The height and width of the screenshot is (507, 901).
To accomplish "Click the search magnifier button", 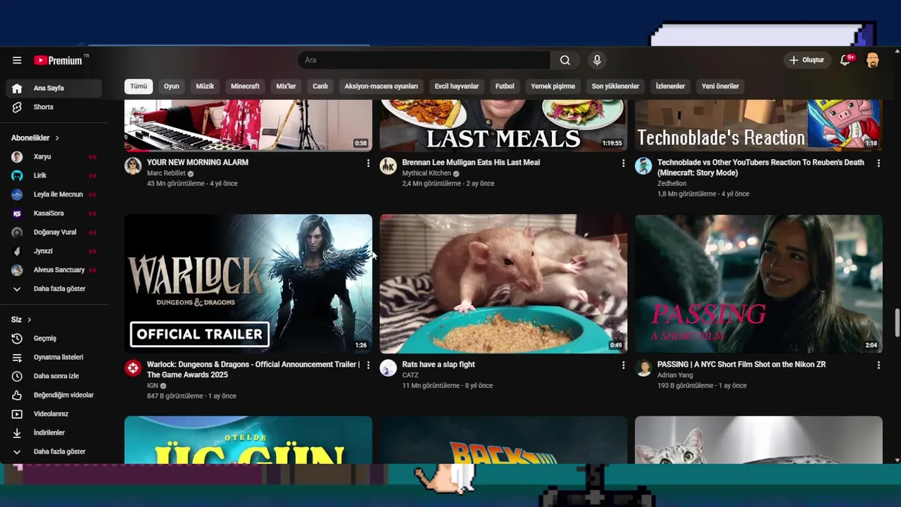I will (565, 61).
